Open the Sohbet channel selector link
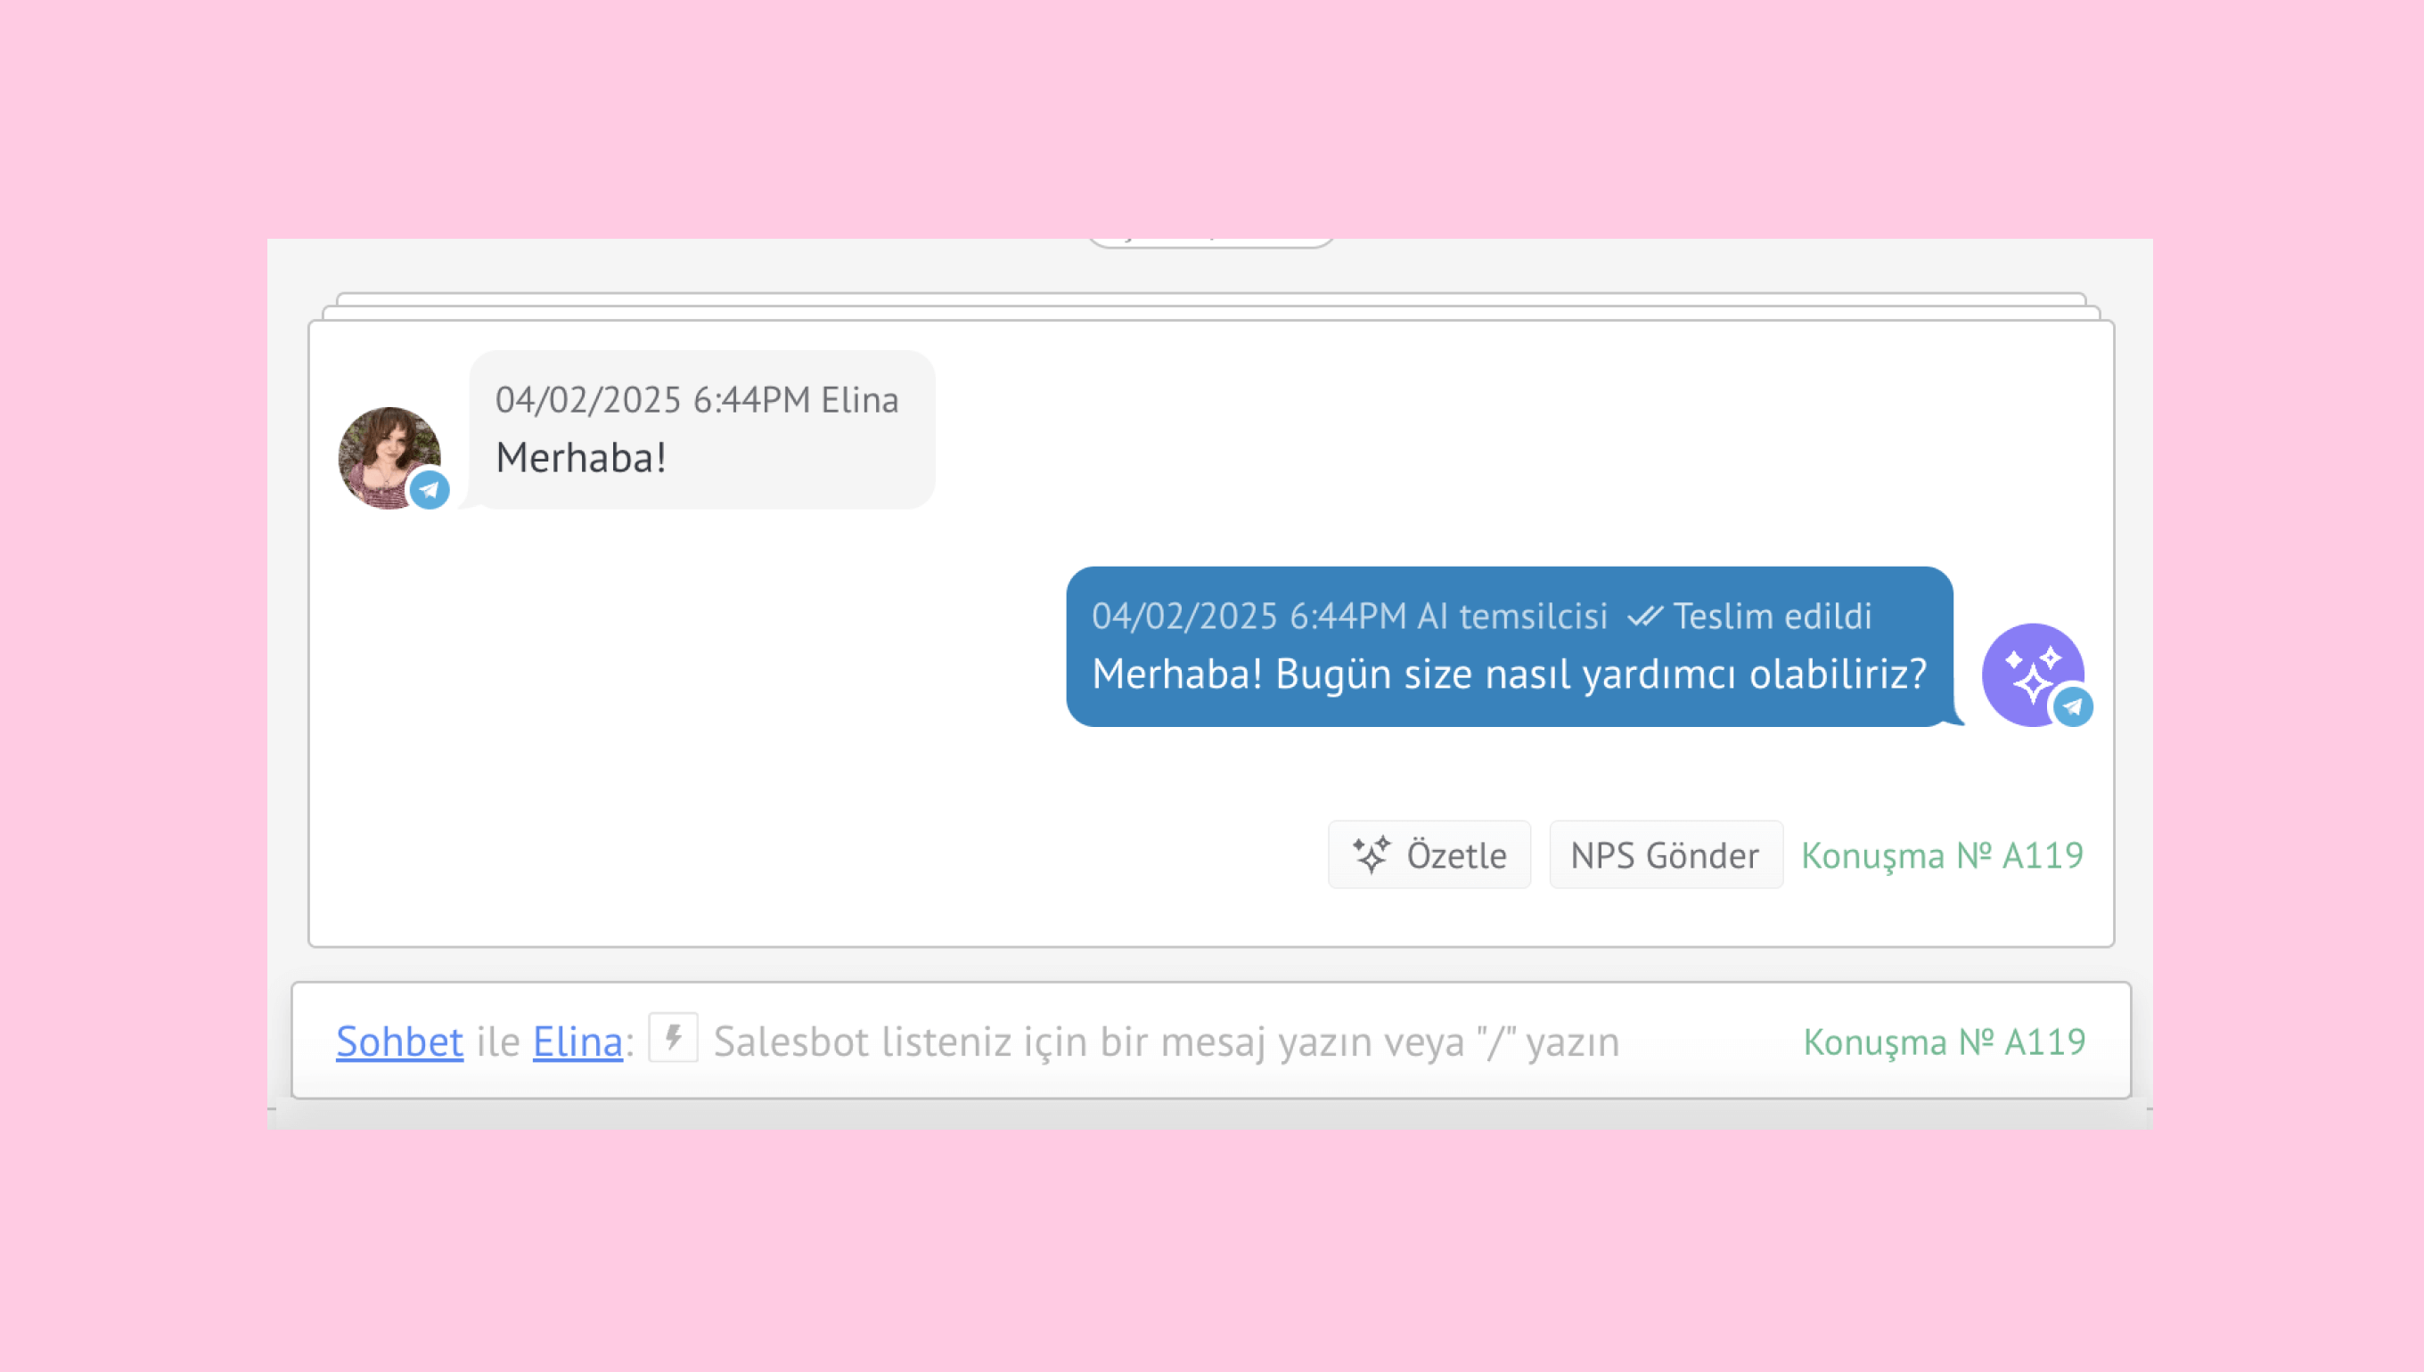 pyautogui.click(x=399, y=1041)
